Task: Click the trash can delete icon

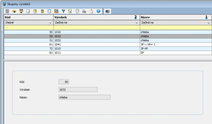Action: (x=42, y=11)
